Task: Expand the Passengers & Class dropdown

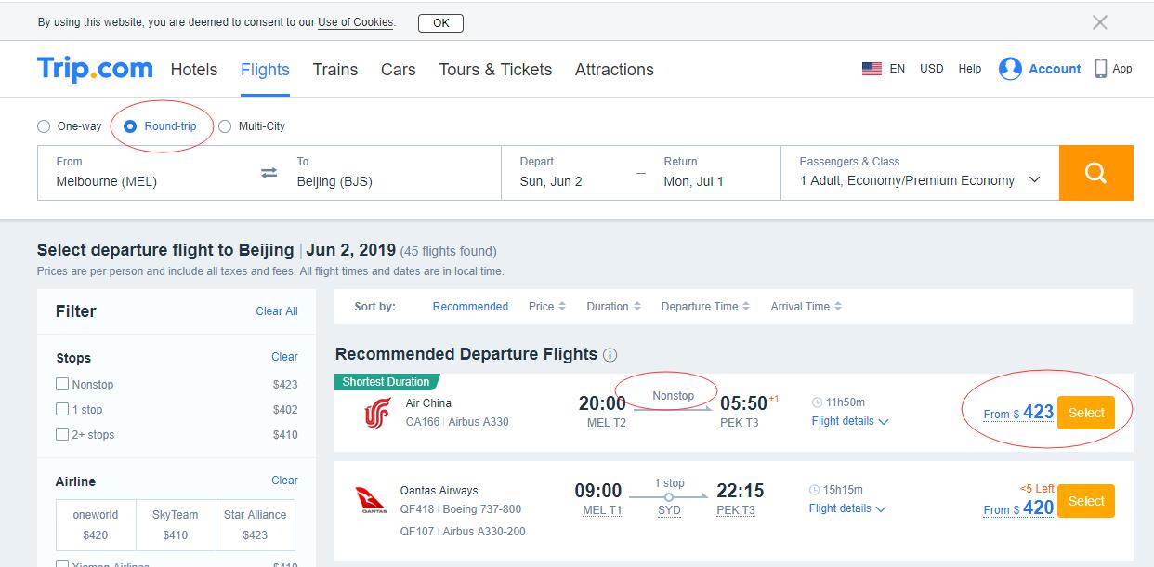Action: pos(920,173)
